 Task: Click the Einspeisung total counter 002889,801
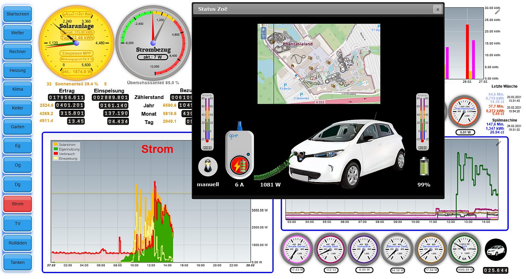110,97
